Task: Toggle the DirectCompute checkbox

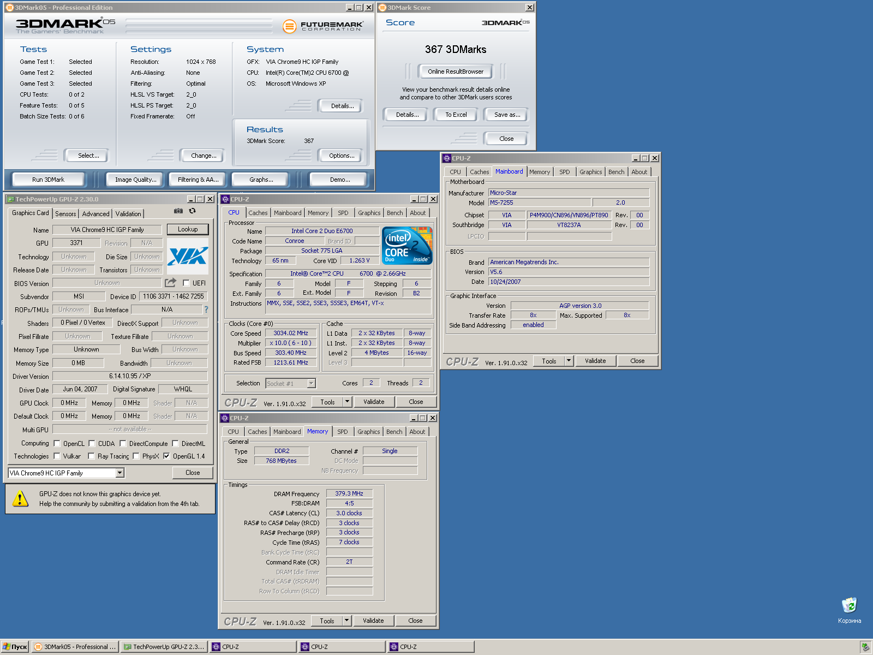Action: [123, 443]
